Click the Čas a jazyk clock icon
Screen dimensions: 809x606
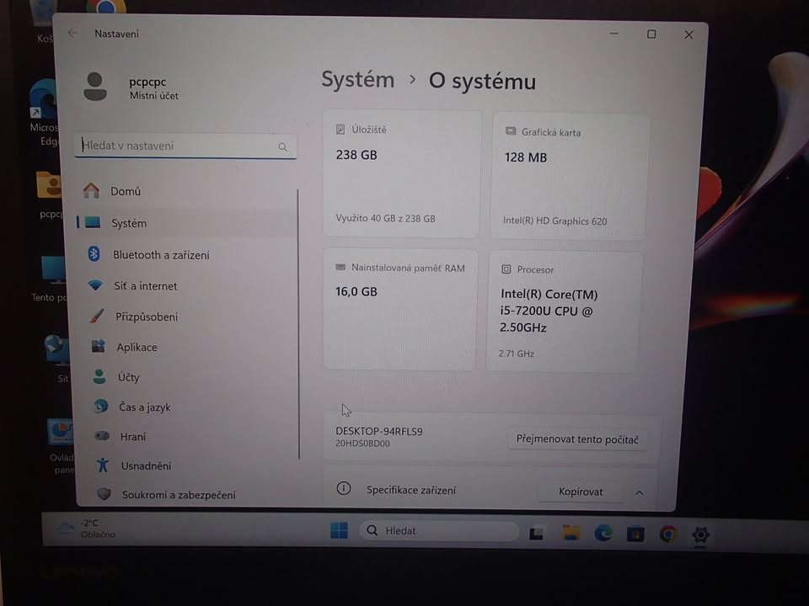pyautogui.click(x=99, y=407)
